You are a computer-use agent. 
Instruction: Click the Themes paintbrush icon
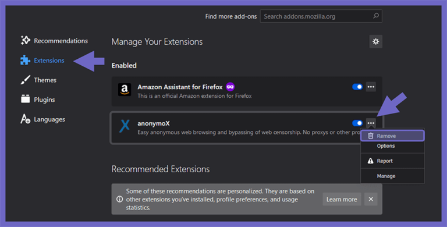pyautogui.click(x=25, y=80)
